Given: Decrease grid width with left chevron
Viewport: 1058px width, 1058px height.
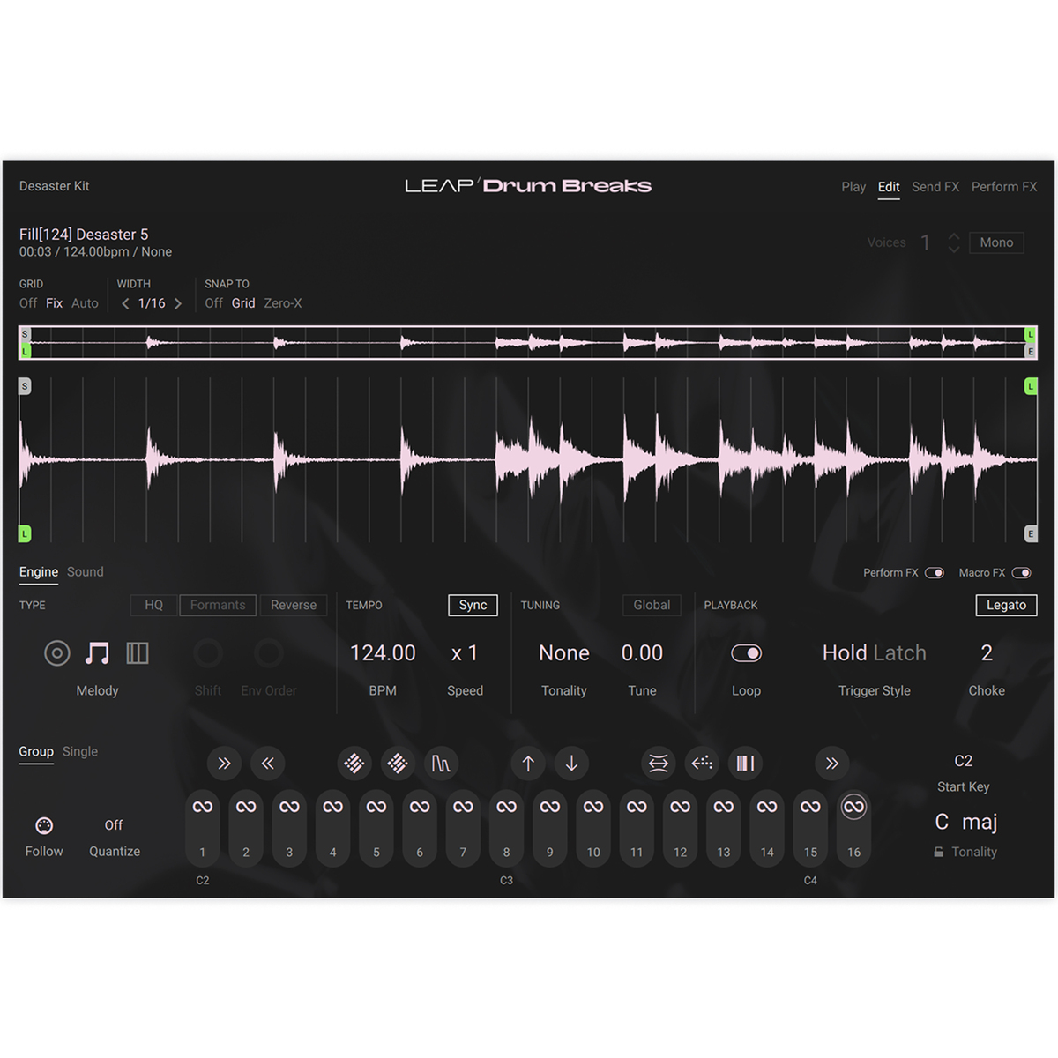Looking at the screenshot, I should tap(125, 303).
